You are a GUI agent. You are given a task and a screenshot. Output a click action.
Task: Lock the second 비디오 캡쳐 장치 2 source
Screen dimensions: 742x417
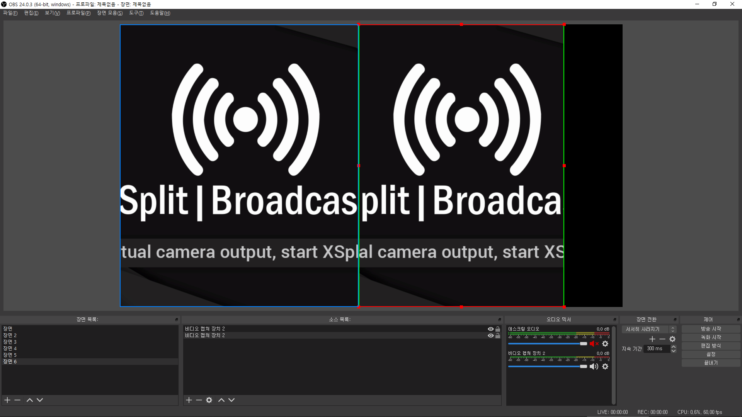tap(498, 336)
